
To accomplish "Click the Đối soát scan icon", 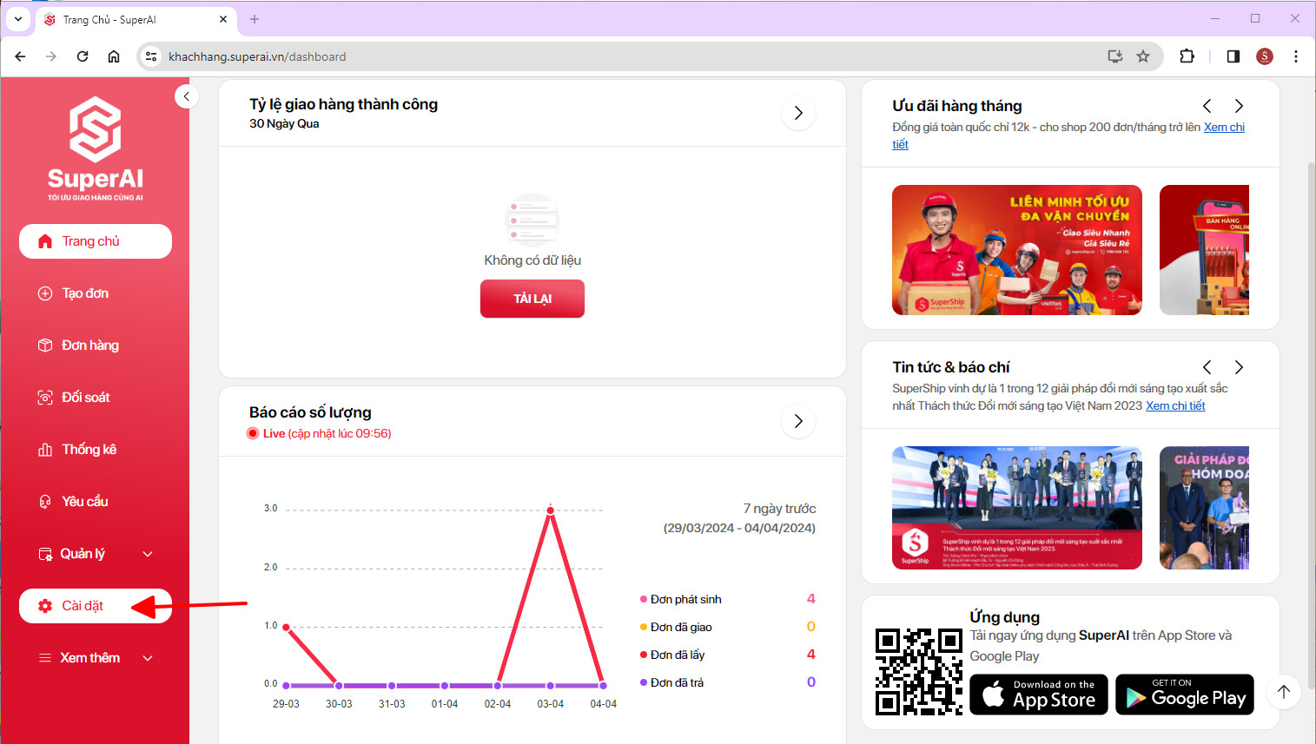I will click(x=45, y=398).
